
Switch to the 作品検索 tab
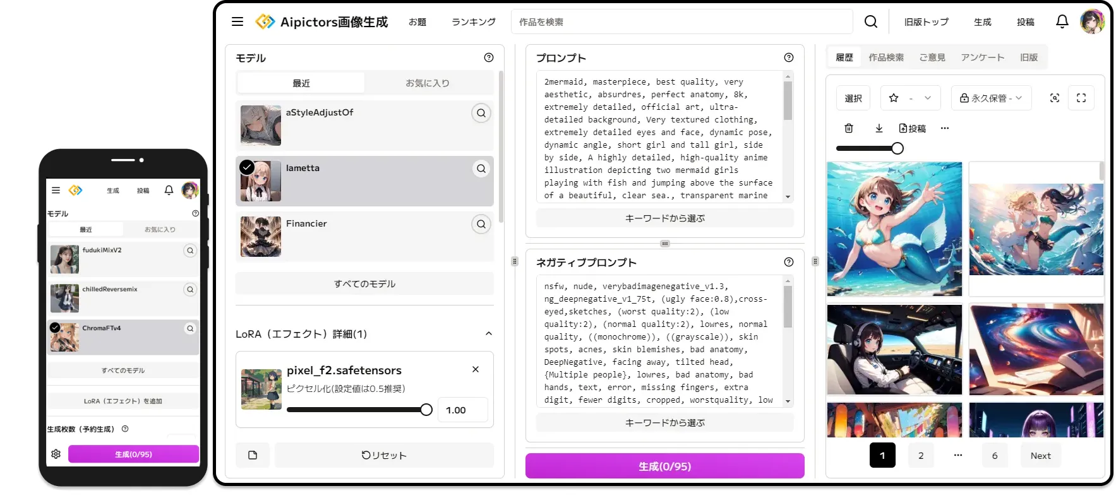(886, 57)
